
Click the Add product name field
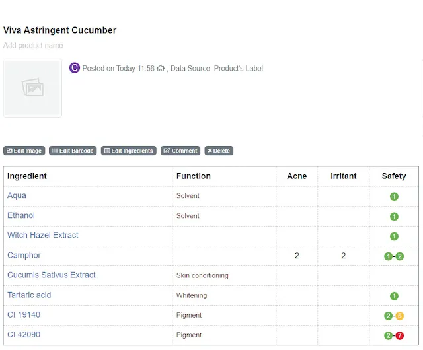(33, 46)
